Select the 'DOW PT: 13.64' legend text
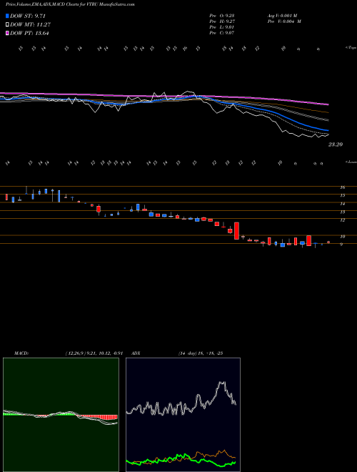The image size is (357, 472). (x=29, y=33)
